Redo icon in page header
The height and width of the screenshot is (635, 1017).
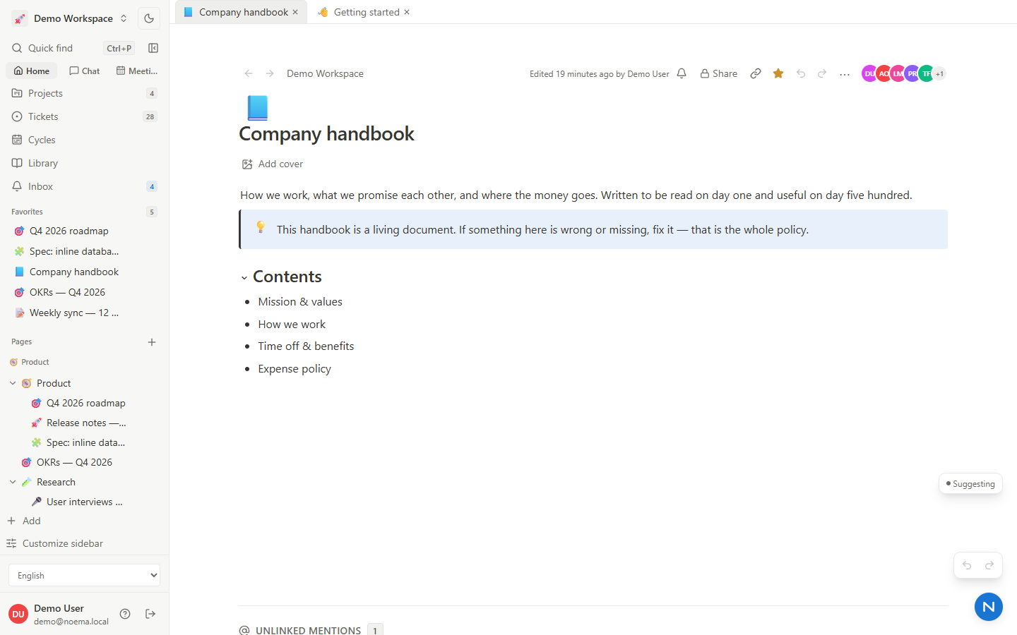(822, 73)
